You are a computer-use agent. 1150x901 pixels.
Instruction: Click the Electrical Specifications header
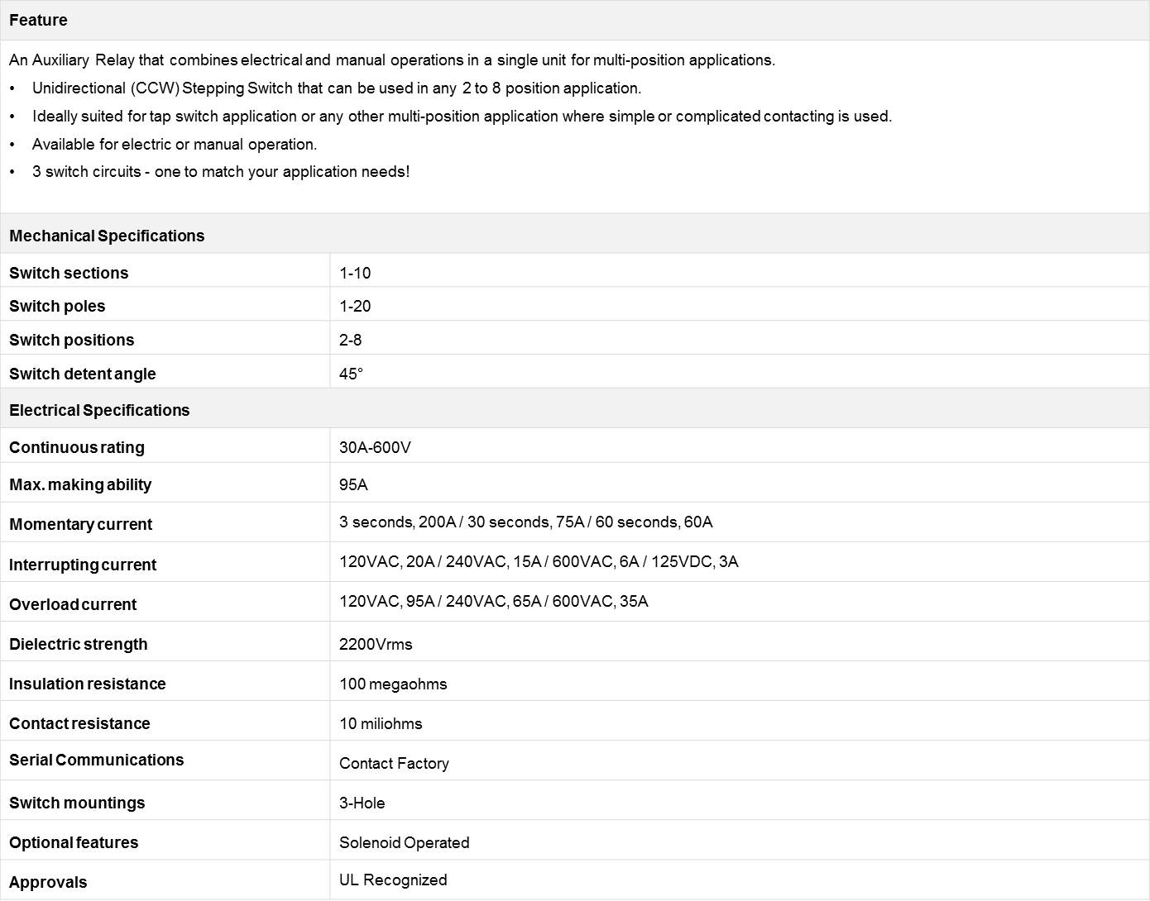click(99, 410)
